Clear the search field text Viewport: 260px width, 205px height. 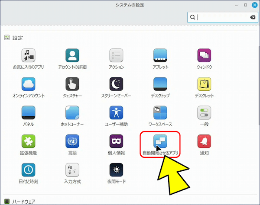pos(253,17)
